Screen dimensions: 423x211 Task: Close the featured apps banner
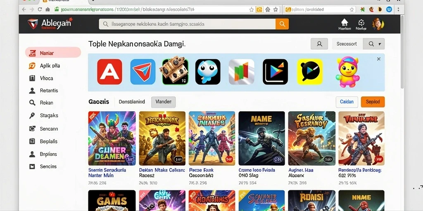click(x=379, y=59)
